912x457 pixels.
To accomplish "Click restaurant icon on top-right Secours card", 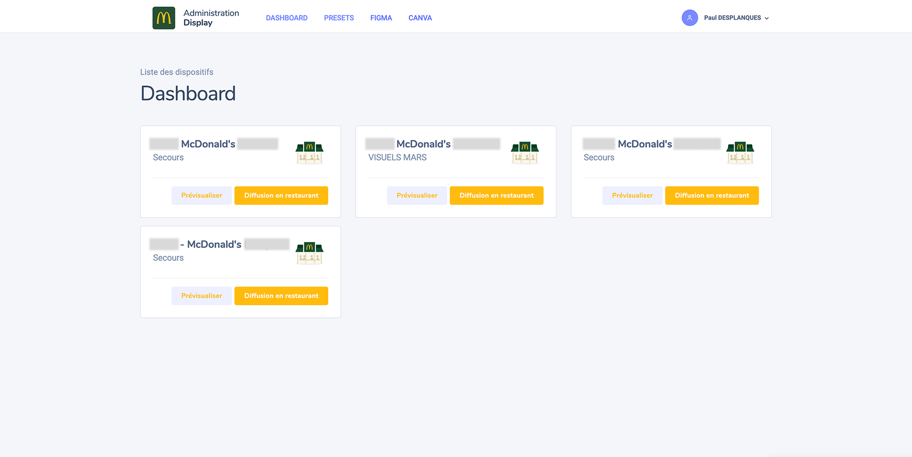I will [x=740, y=152].
